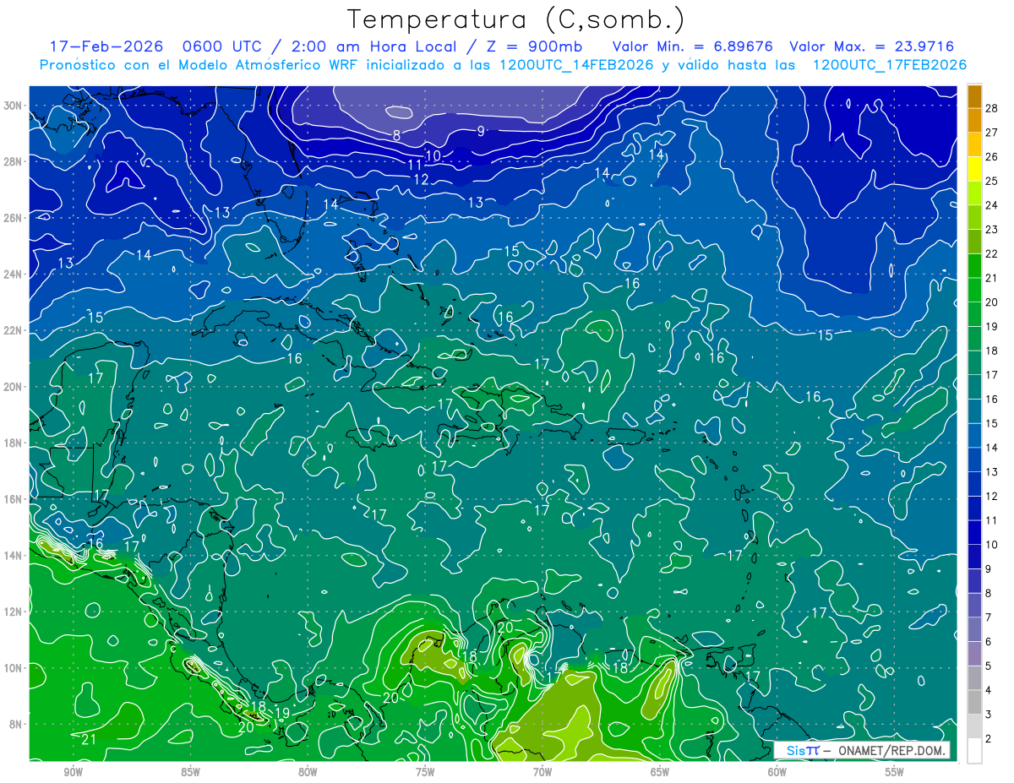Click the 85W longitude axis label
This screenshot has width=1014, height=783.
coord(190,772)
